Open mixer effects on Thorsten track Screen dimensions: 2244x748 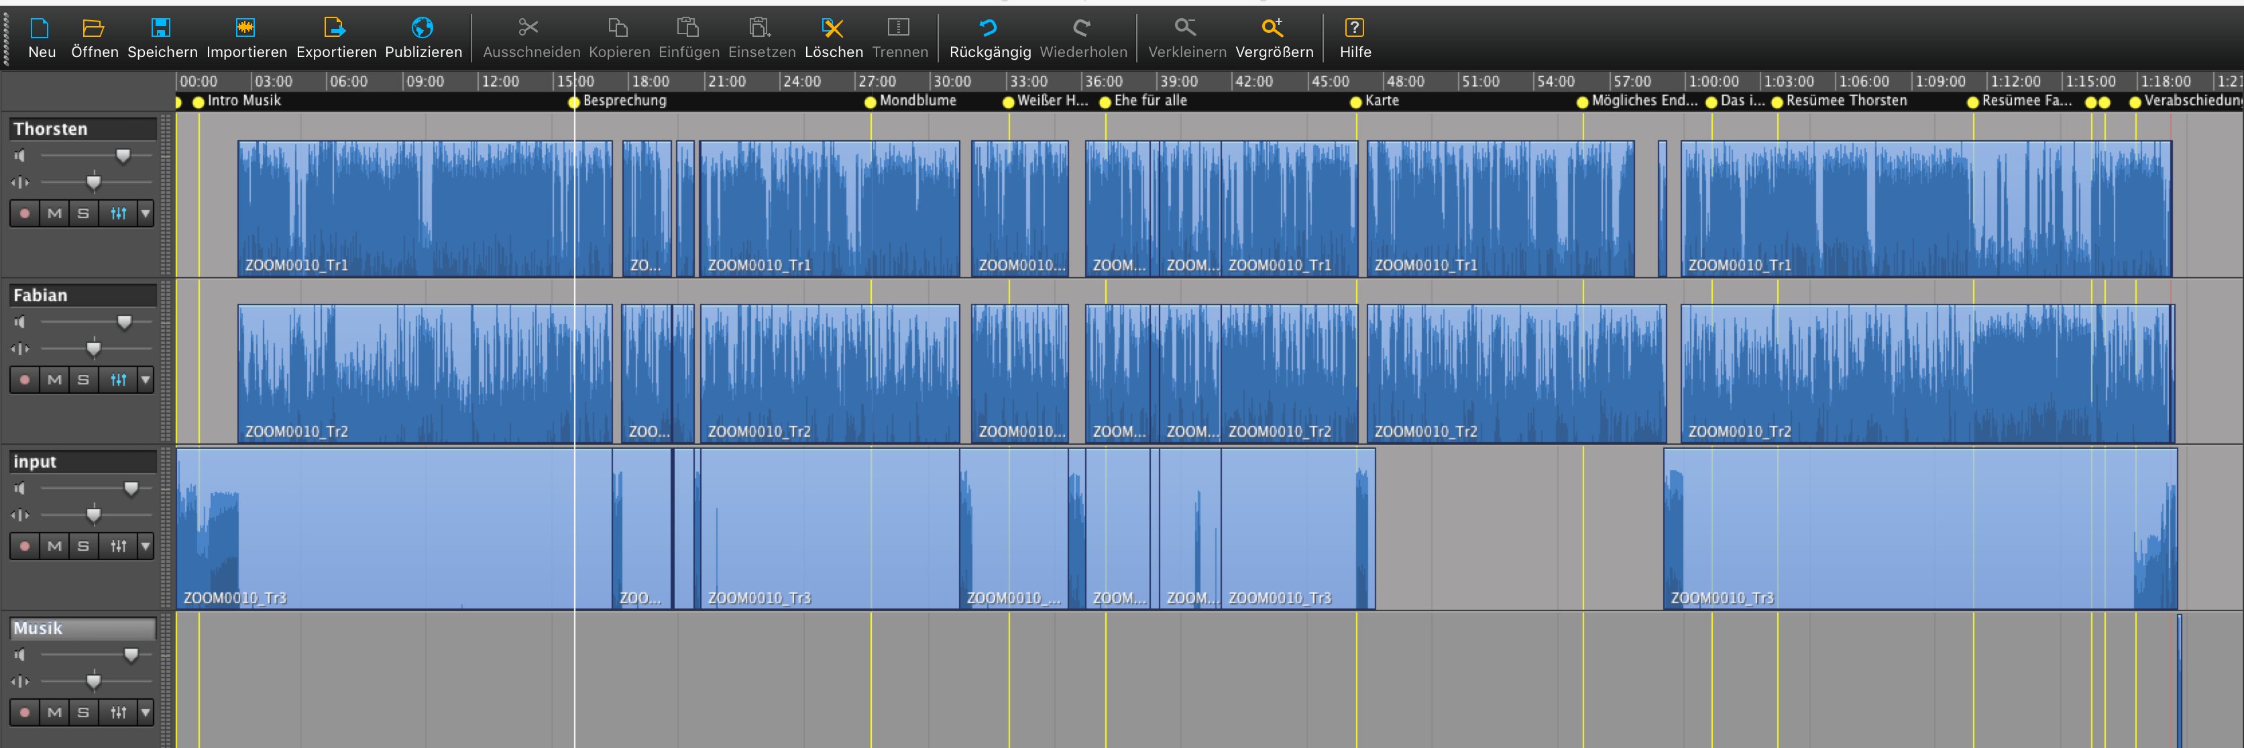(119, 213)
